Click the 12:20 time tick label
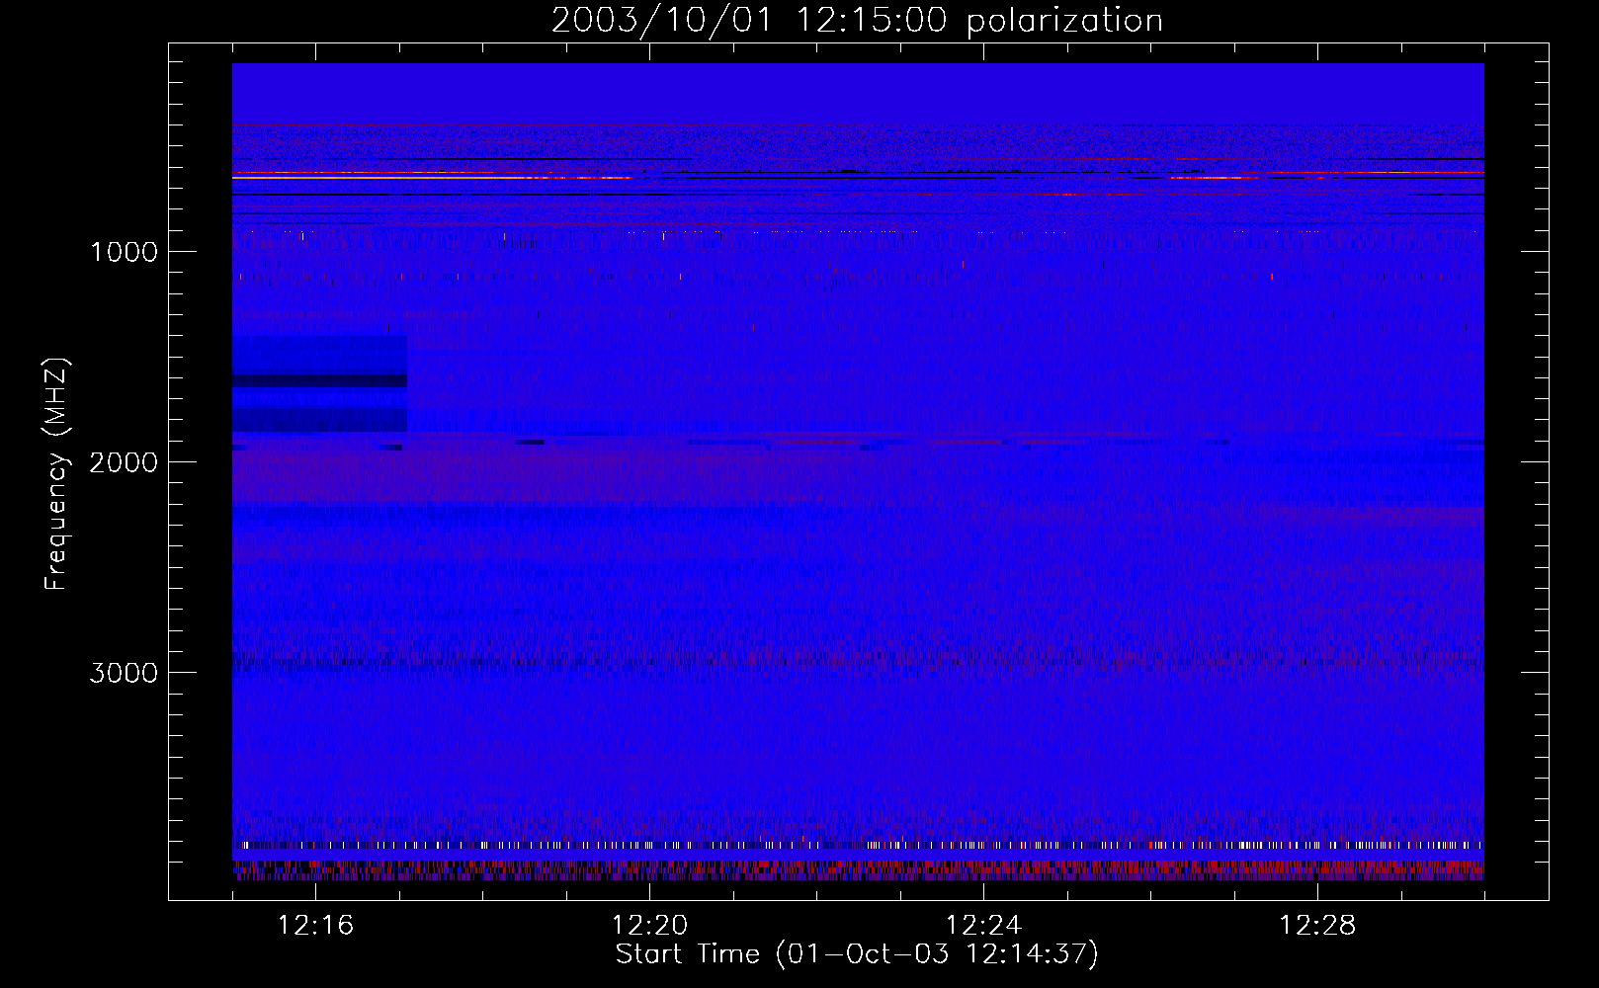Viewport: 1599px width, 988px height. [x=649, y=926]
